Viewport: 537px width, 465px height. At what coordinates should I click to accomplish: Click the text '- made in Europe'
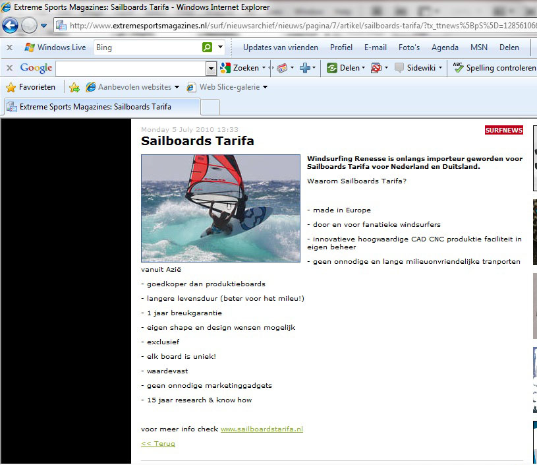click(339, 210)
